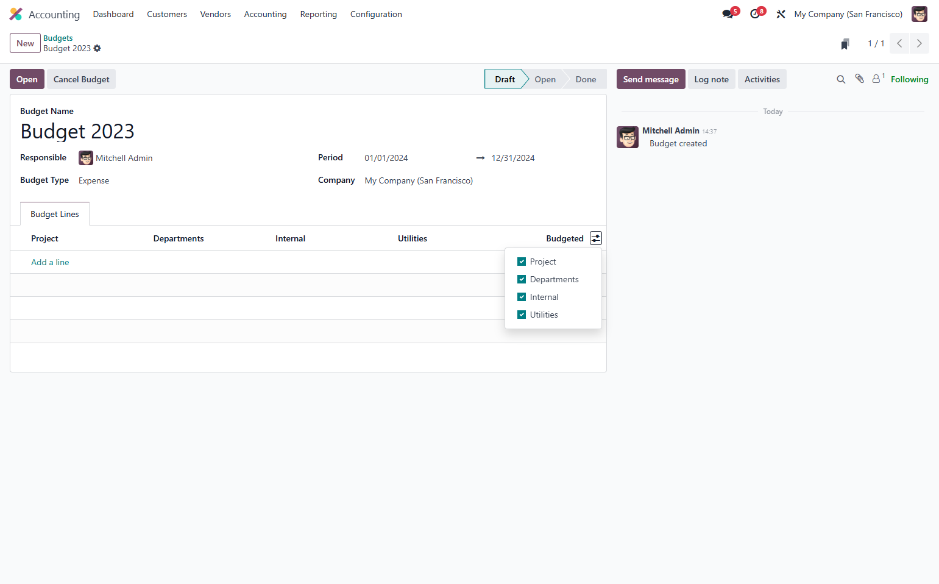This screenshot has height=584, width=939.
Task: Open the Configuration menu
Action: 376,14
